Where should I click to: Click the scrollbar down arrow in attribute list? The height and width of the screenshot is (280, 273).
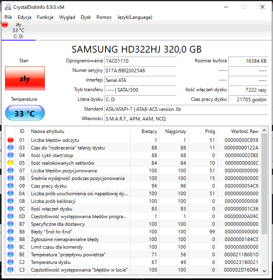click(265, 271)
